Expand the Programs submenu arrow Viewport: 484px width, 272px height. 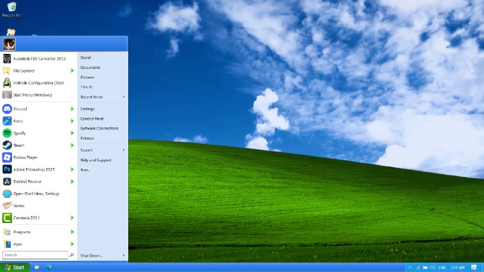coord(72,232)
